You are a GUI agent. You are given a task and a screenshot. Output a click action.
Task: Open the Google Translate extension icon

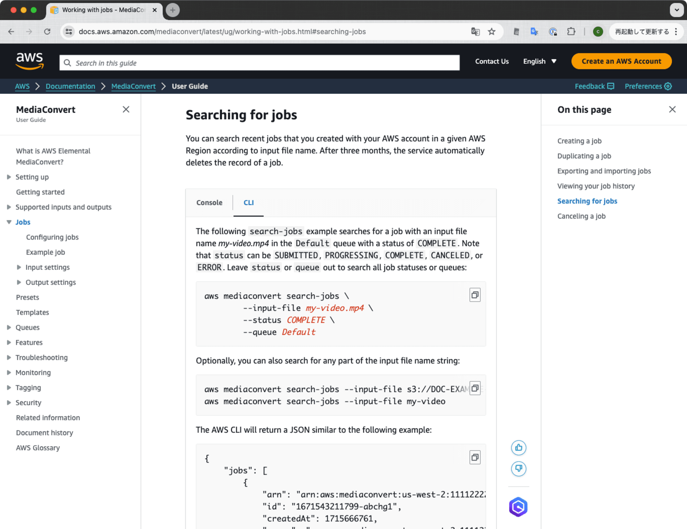tap(534, 32)
